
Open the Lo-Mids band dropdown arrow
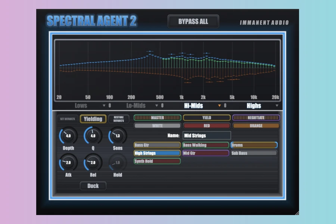point(157,106)
